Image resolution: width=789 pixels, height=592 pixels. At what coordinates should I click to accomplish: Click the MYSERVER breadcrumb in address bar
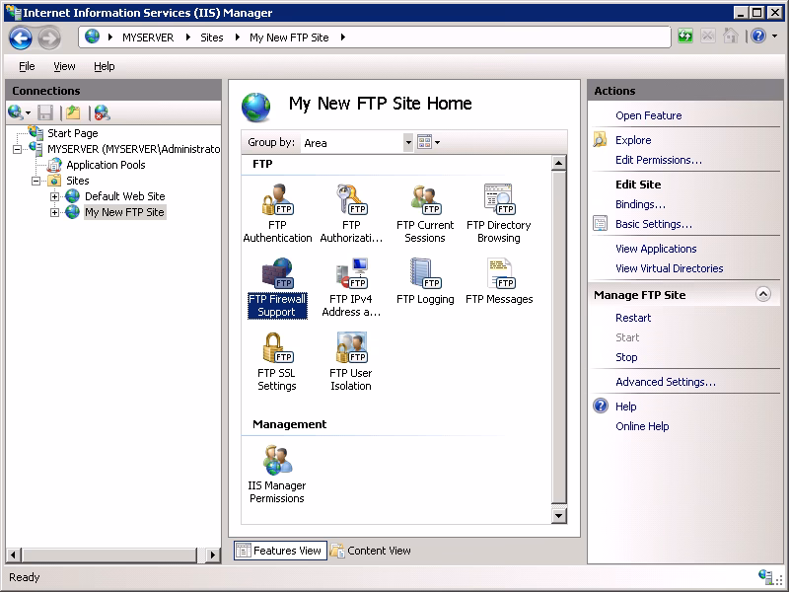pos(148,37)
